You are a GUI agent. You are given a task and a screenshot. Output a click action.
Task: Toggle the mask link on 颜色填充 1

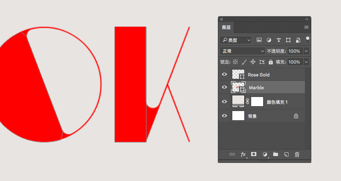click(x=248, y=101)
